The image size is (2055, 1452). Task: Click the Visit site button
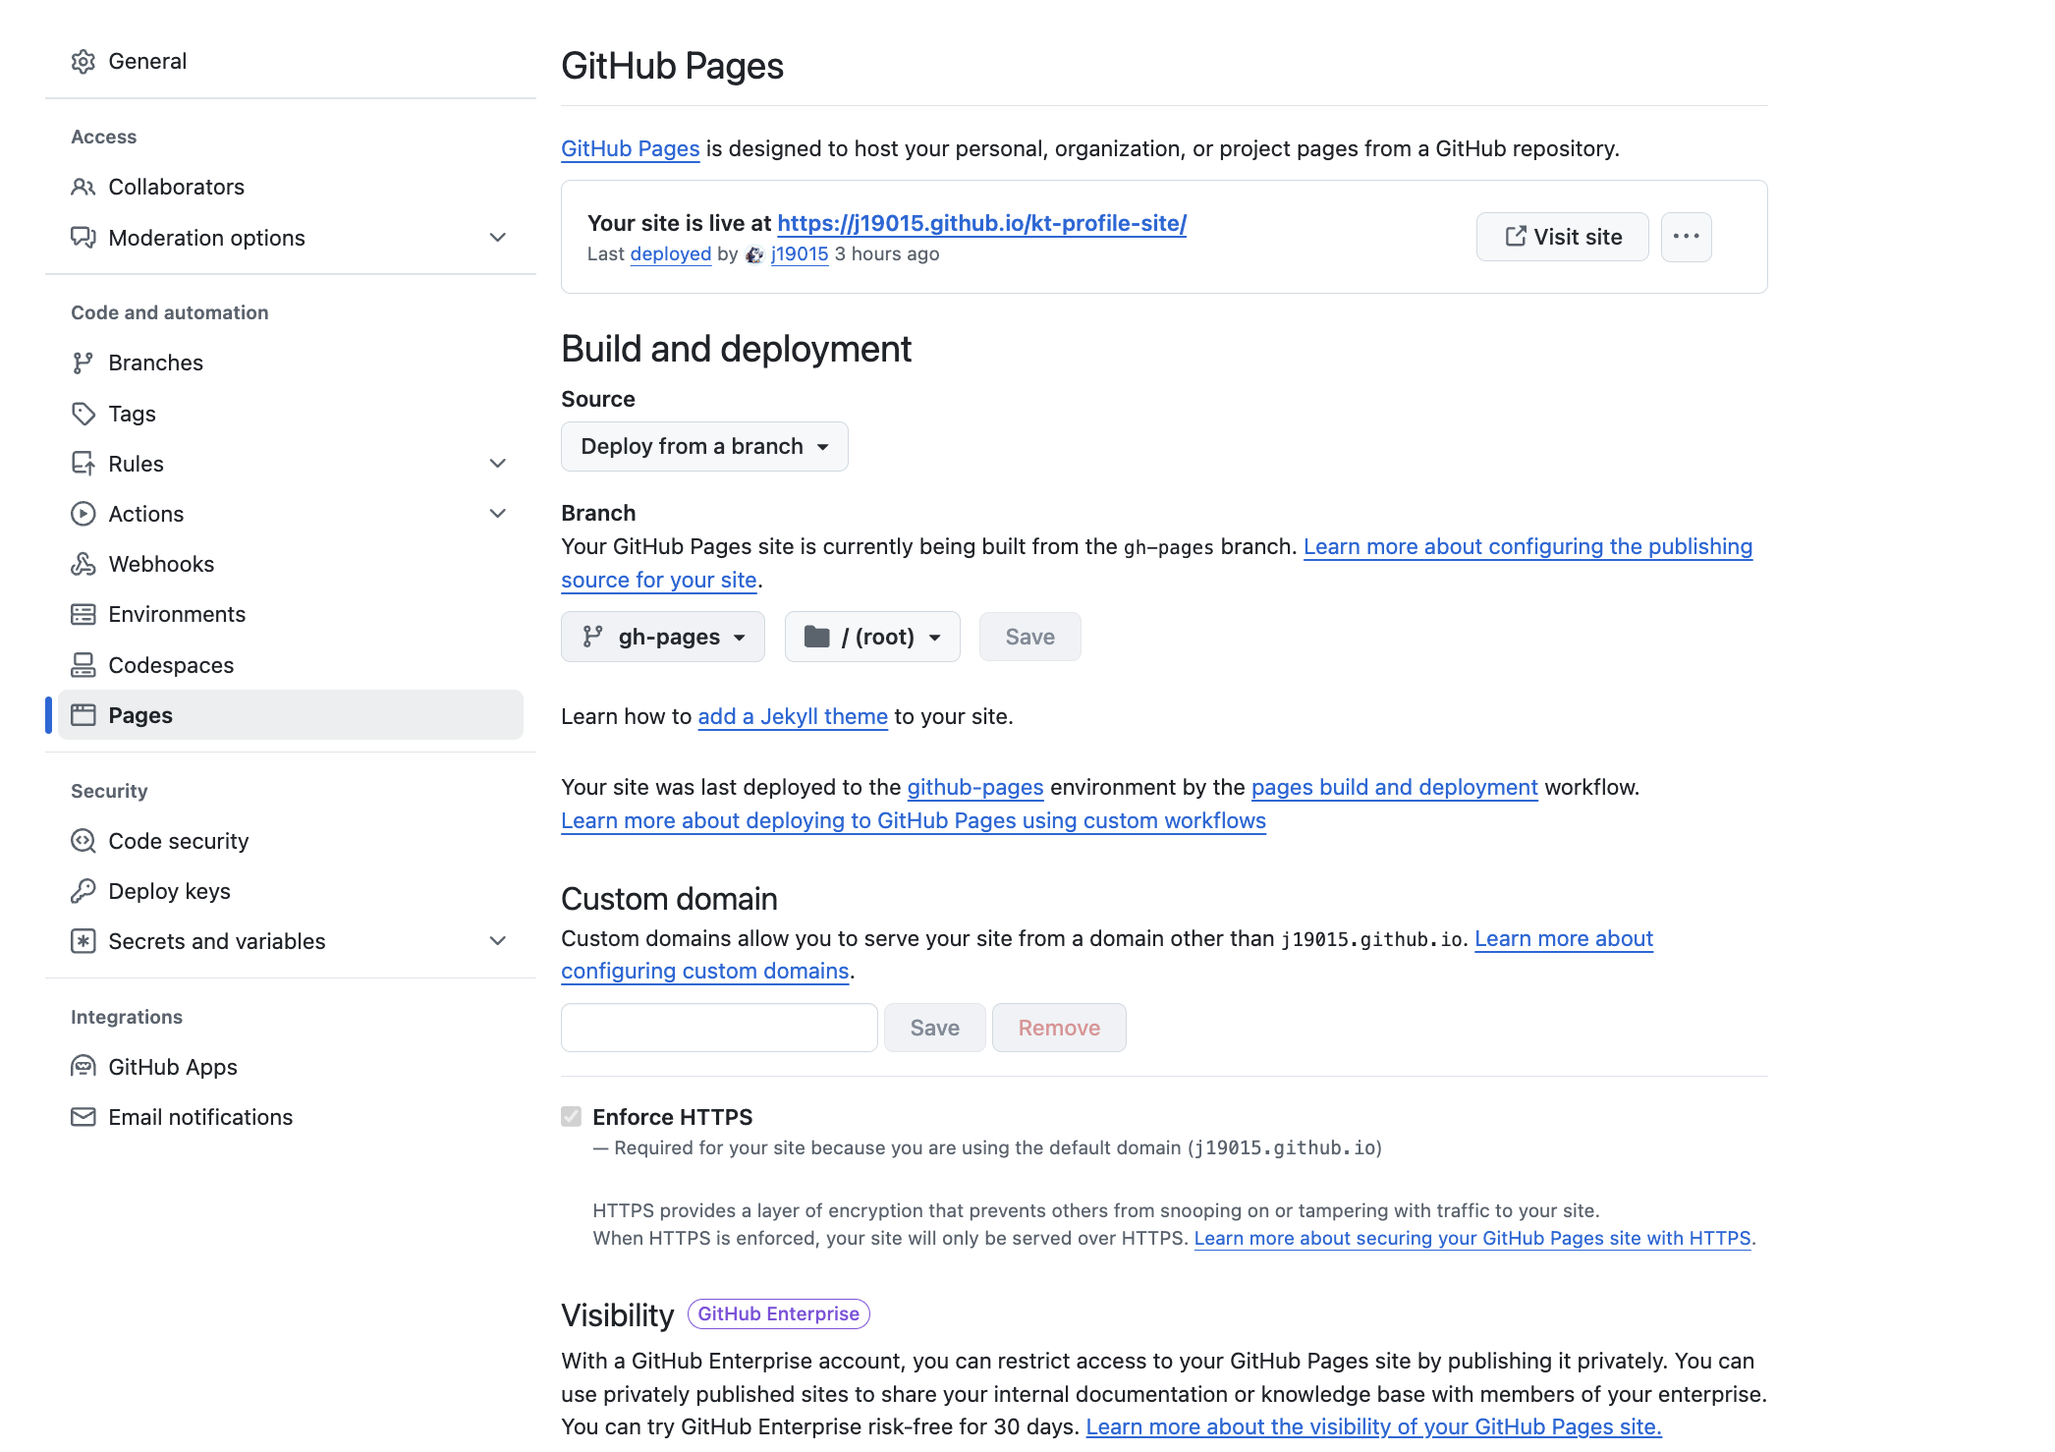pyautogui.click(x=1562, y=237)
